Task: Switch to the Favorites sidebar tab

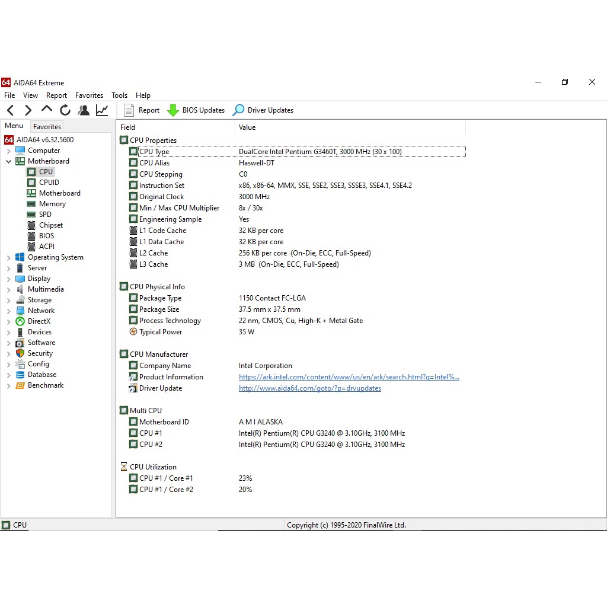Action: point(47,127)
